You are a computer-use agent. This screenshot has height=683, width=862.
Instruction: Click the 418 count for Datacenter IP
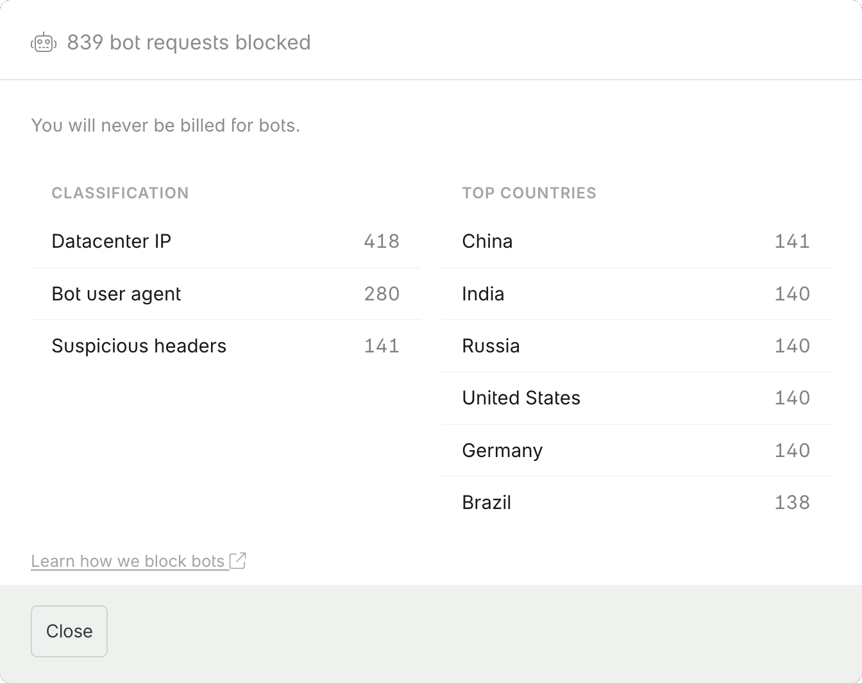point(382,241)
